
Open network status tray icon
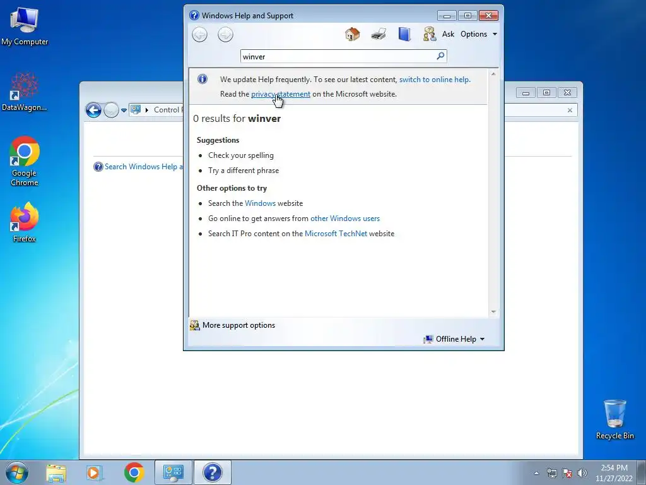[551, 473]
